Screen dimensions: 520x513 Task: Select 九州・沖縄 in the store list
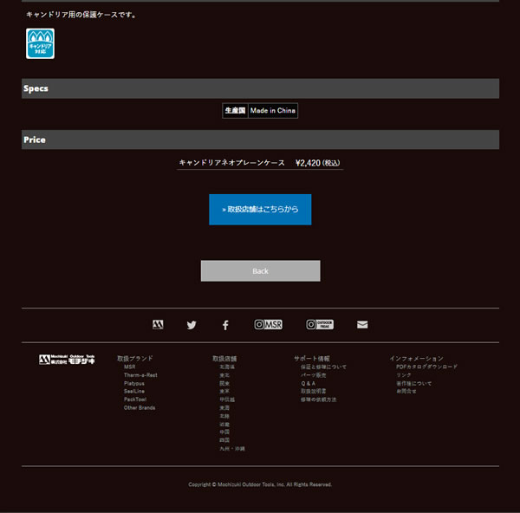pyautogui.click(x=232, y=449)
